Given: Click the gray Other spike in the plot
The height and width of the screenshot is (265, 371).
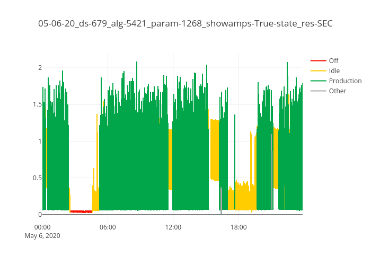Looking at the screenshot, I should [221, 200].
